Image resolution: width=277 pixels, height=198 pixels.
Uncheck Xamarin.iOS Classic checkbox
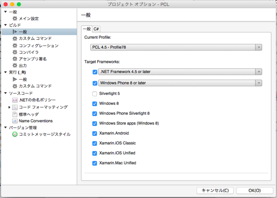click(x=95, y=143)
